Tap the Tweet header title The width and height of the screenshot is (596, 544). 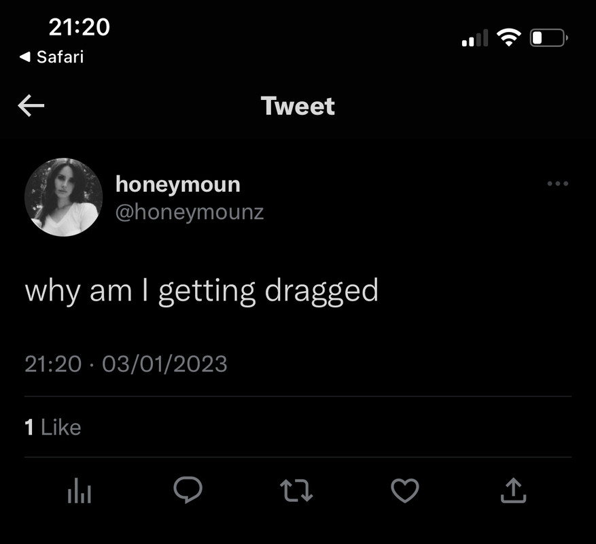click(298, 106)
